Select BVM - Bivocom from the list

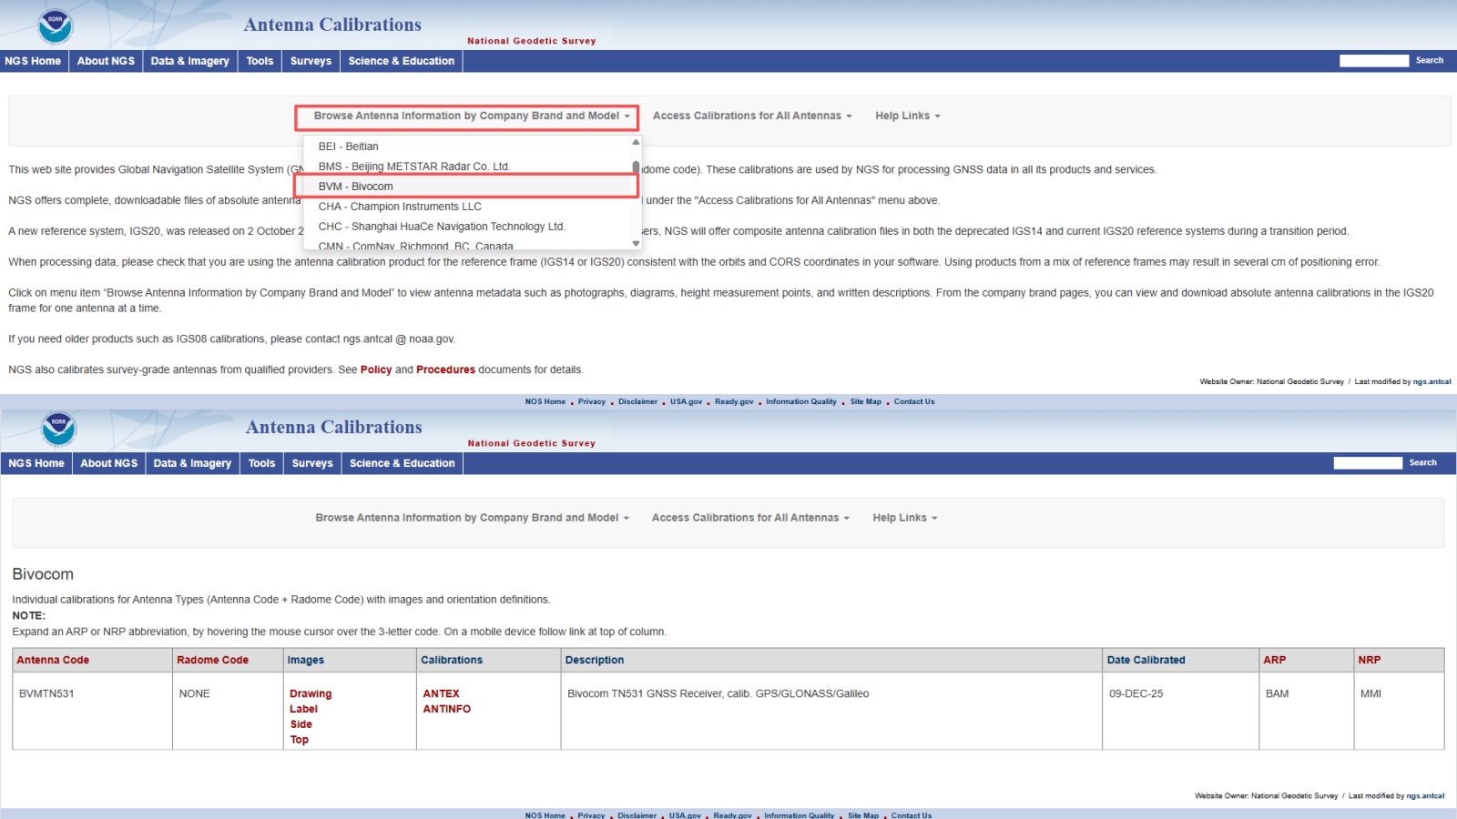355,187
